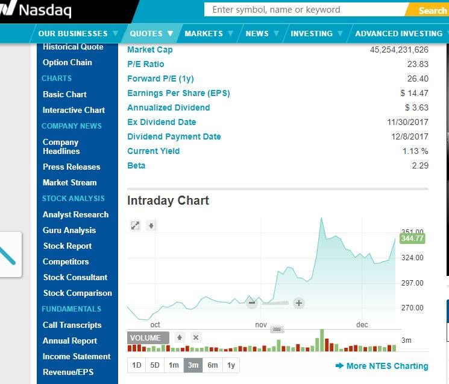Image resolution: width=449 pixels, height=384 pixels.
Task: Select the 1y chart range
Action: 231,365
